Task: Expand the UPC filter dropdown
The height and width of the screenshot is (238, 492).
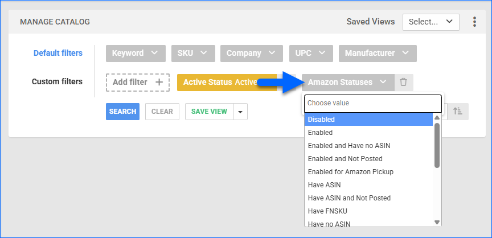Action: 310,53
